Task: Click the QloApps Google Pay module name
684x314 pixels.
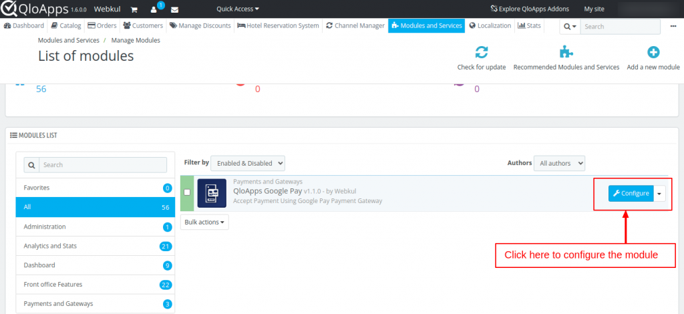Action: [x=267, y=192]
